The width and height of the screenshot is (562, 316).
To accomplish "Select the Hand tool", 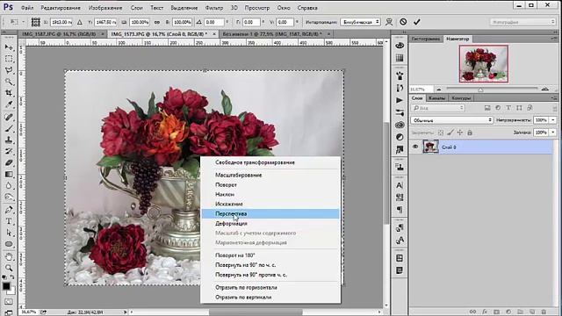I will [x=9, y=257].
